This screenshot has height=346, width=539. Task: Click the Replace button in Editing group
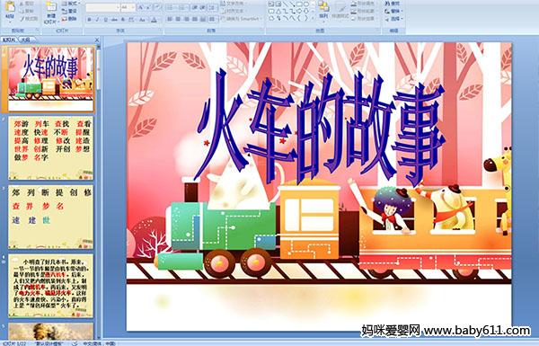(393, 11)
